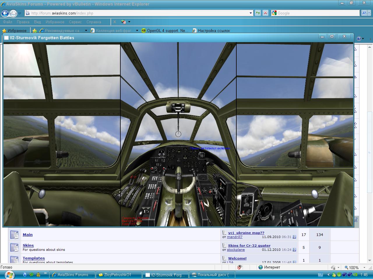The image size is (373, 279).
Task: Open the Вид menu
Action: point(37,22)
